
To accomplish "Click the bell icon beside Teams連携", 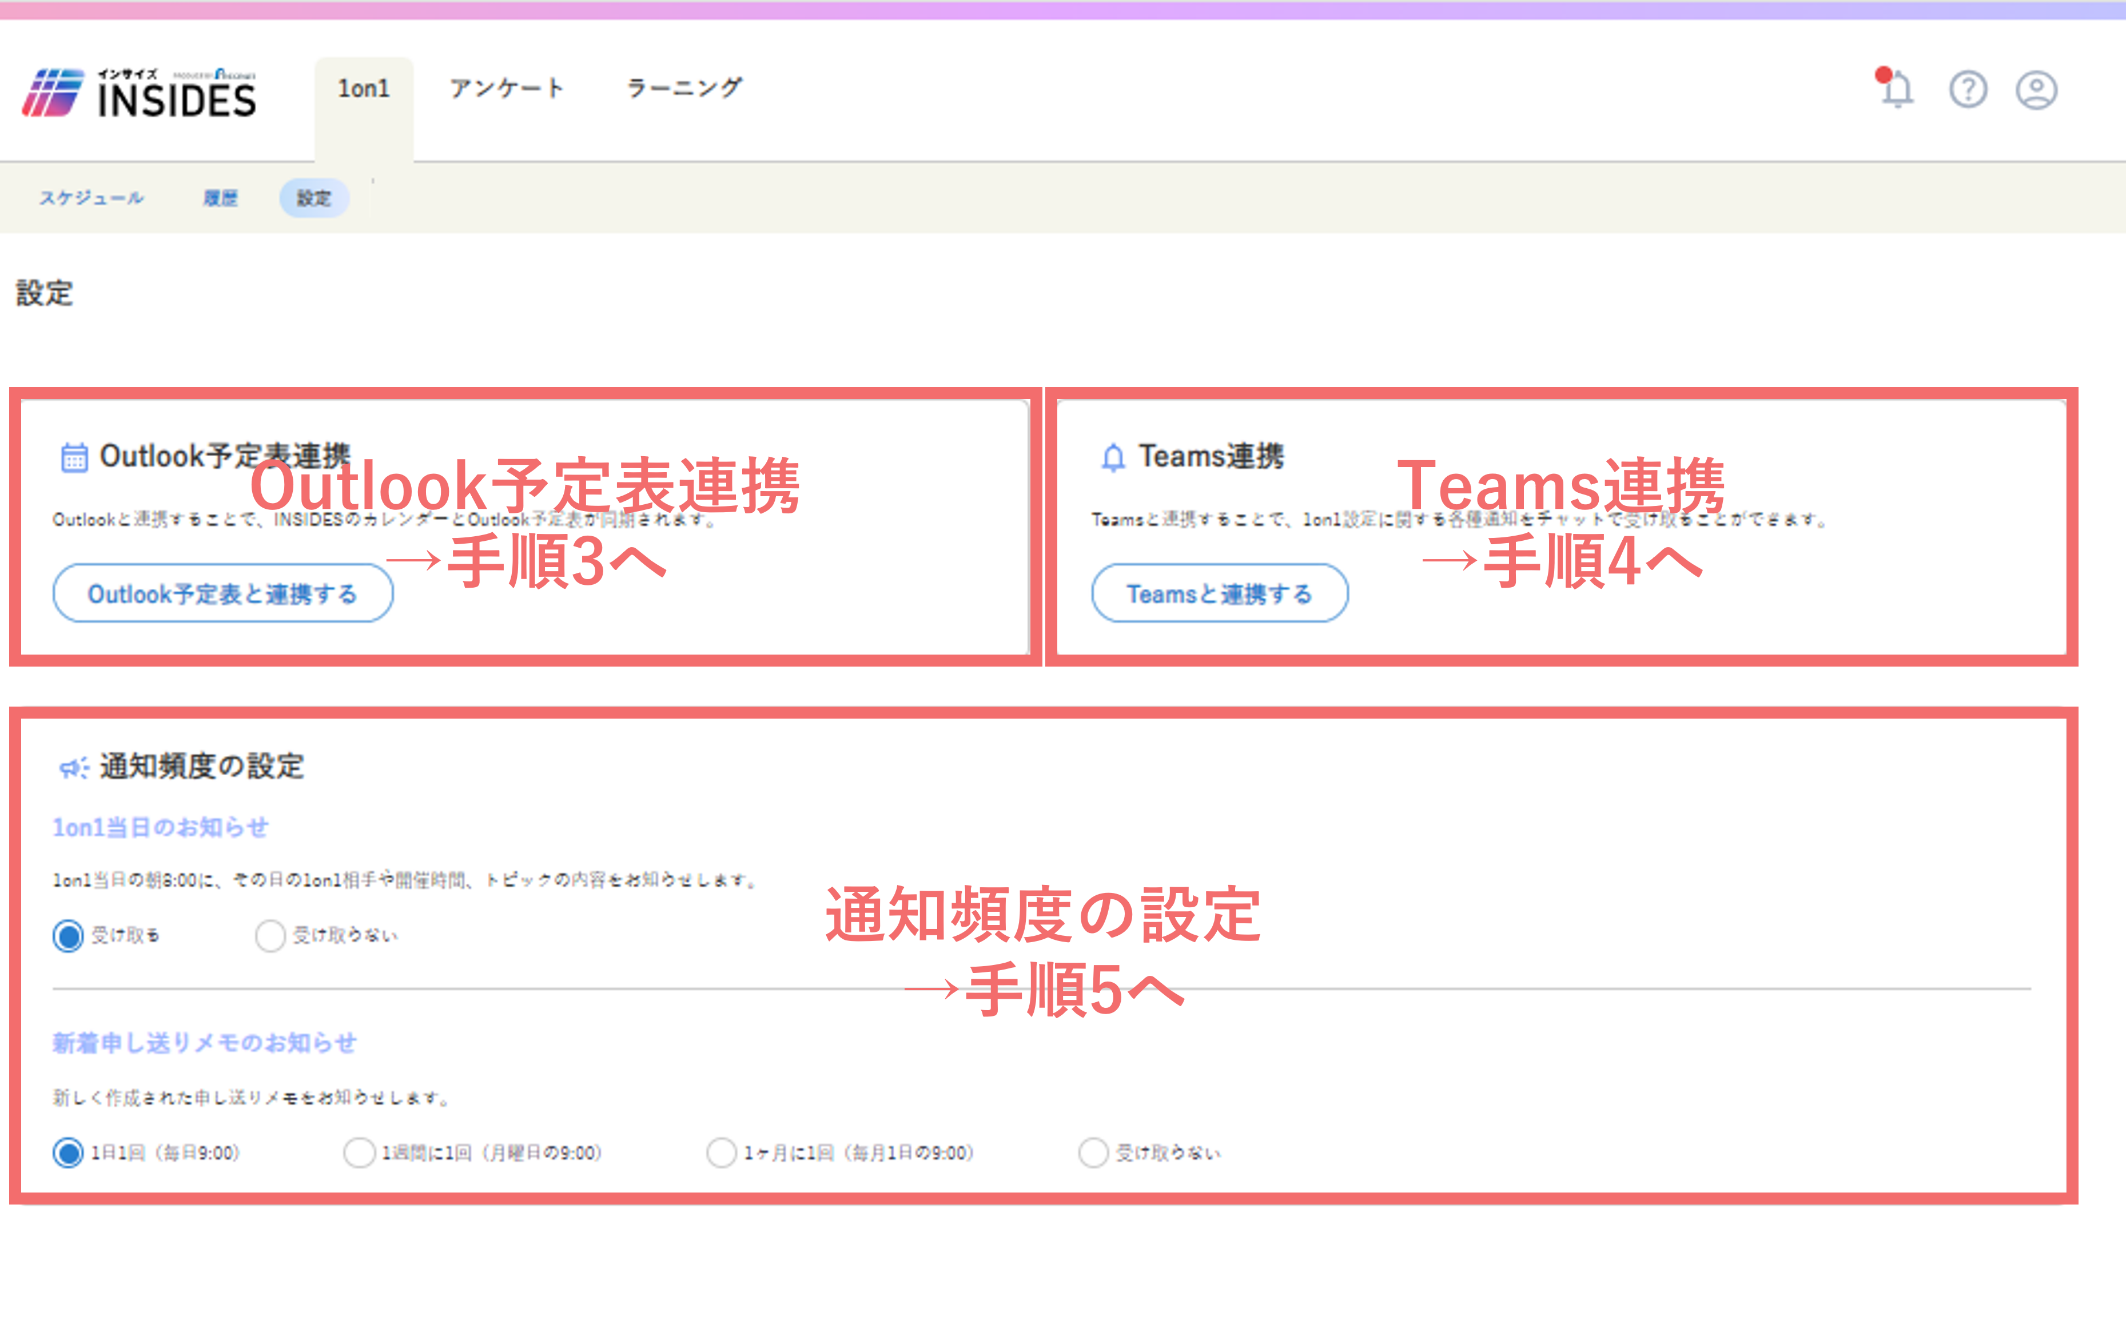I will coord(1112,457).
